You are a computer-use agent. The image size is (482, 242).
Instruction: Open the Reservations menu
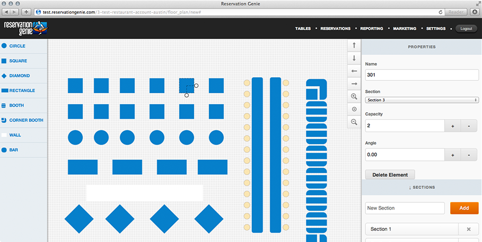(335, 29)
